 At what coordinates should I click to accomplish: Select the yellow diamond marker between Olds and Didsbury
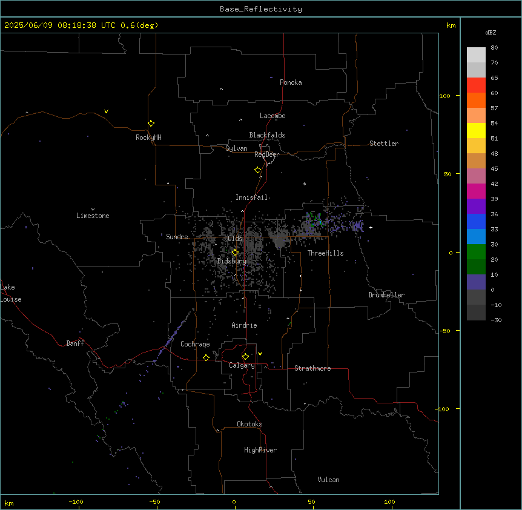click(x=236, y=253)
